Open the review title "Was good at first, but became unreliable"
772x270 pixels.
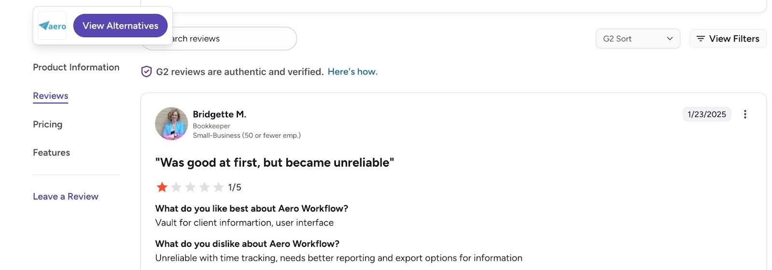[x=275, y=163]
